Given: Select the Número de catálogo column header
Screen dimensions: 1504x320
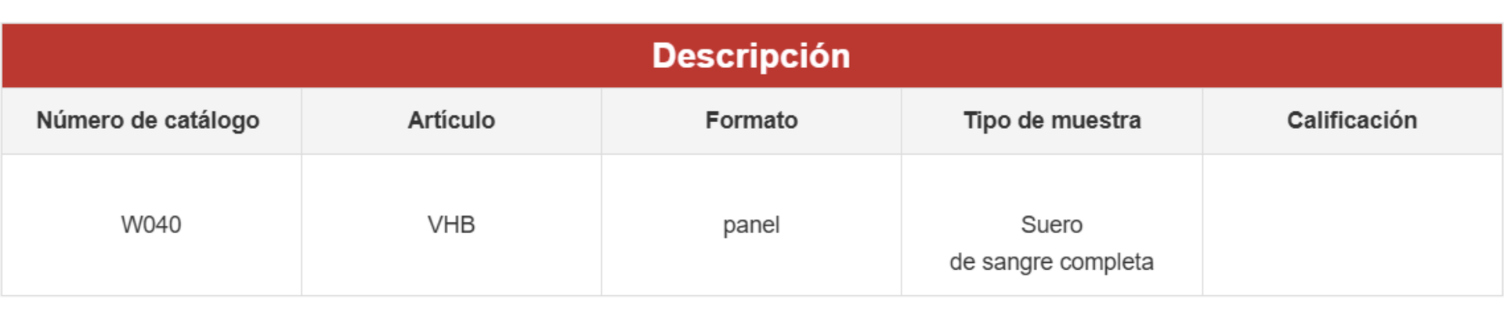Looking at the screenshot, I should 148,120.
